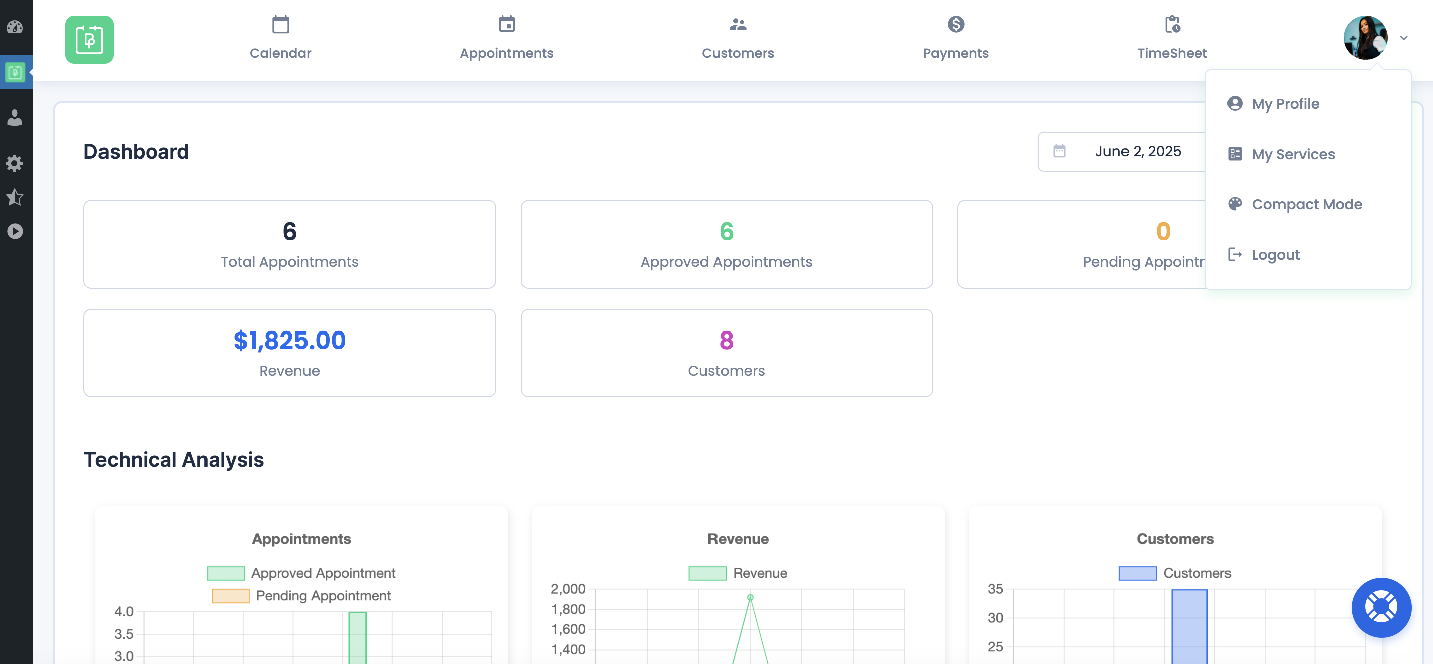Go to Appointments via the top nav icon
Screen dimensions: 1433x664
505,25
